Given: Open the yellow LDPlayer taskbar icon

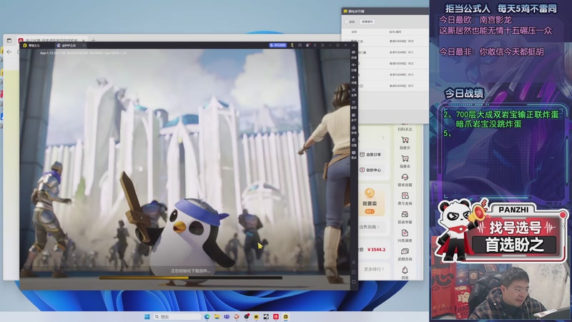Looking at the screenshot, I should coord(285,316).
